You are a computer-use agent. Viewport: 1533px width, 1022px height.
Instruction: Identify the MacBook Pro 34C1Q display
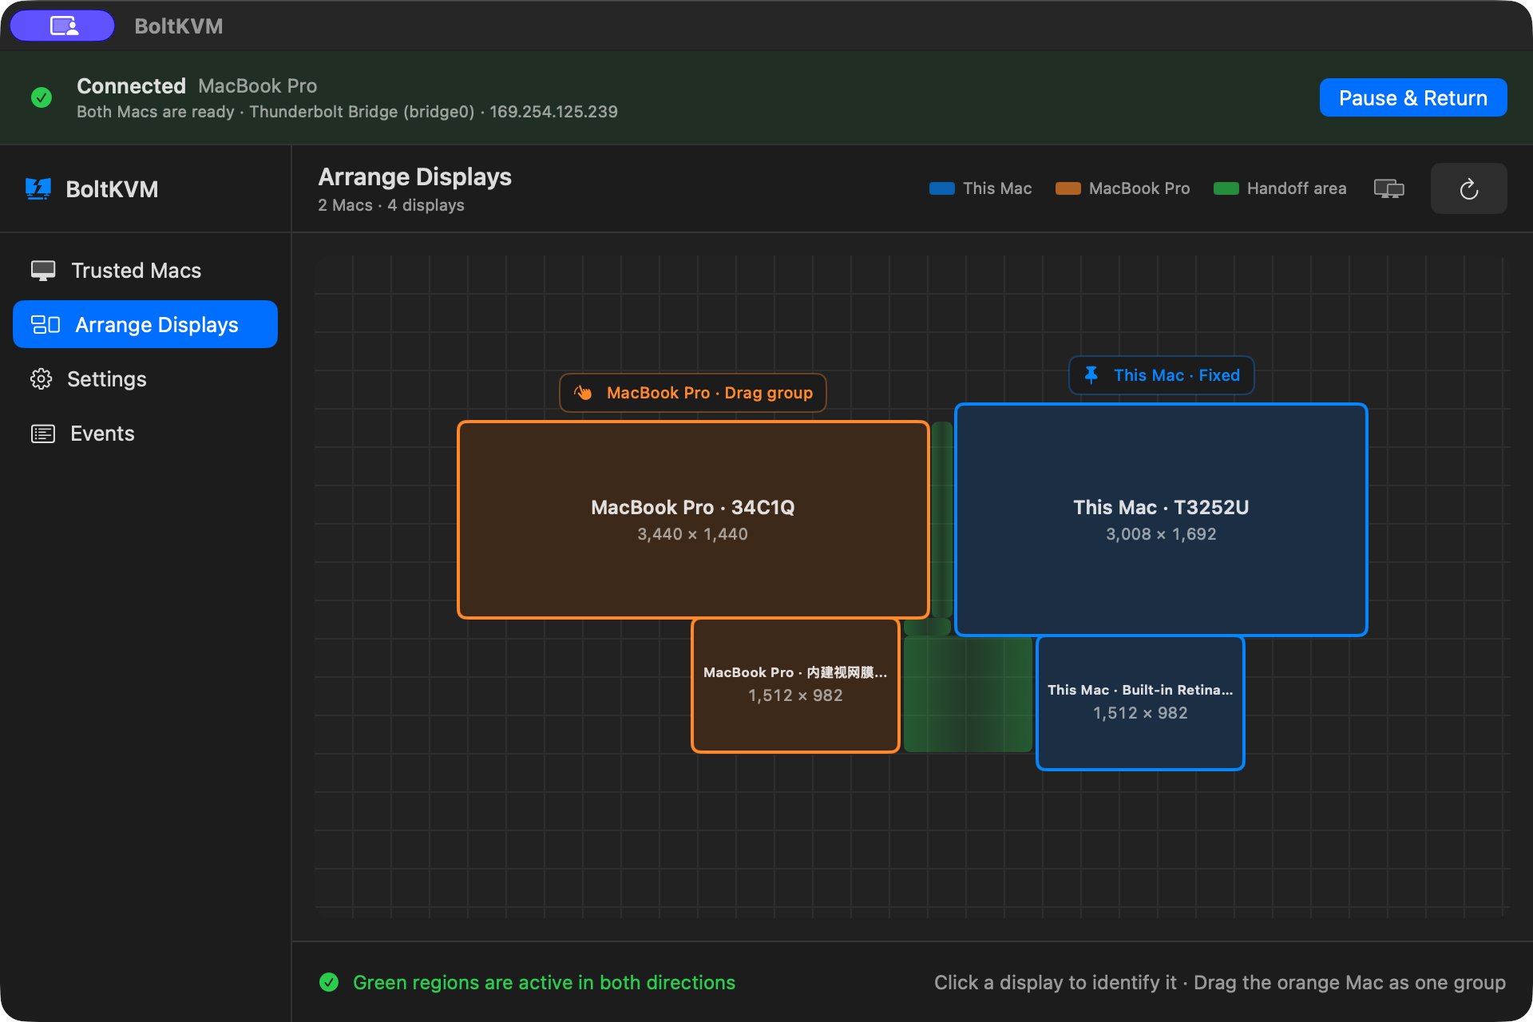pos(693,520)
